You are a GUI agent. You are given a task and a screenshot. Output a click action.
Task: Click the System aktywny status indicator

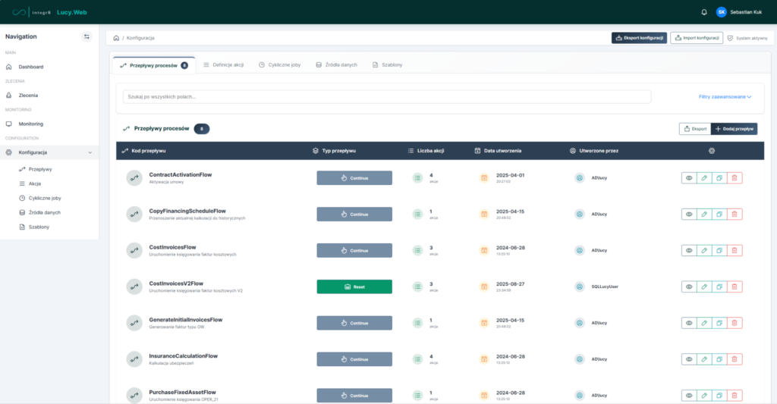coord(747,38)
